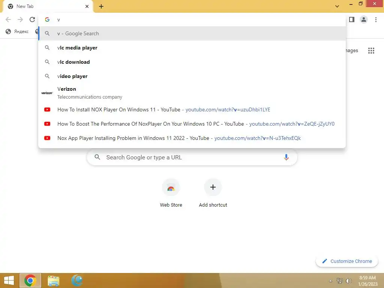Image resolution: width=384 pixels, height=288 pixels.
Task: Close the New Tab tab
Action: (87, 6)
